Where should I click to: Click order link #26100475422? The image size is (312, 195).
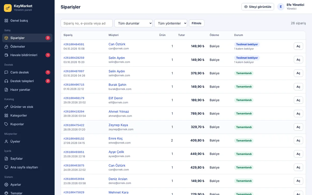point(74,125)
